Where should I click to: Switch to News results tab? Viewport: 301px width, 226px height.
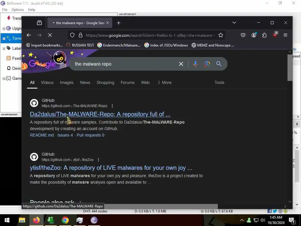coord(85,82)
